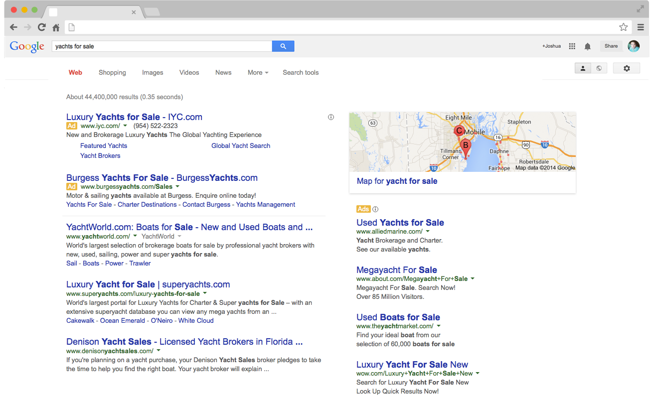
Task: Open arrow beside denisonyachtsales.com URL
Action: point(158,351)
